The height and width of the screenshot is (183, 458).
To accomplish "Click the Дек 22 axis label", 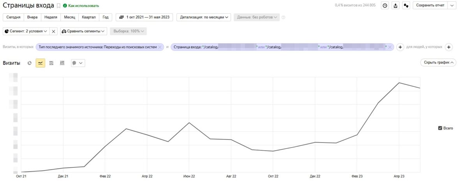I will [x=315, y=176].
